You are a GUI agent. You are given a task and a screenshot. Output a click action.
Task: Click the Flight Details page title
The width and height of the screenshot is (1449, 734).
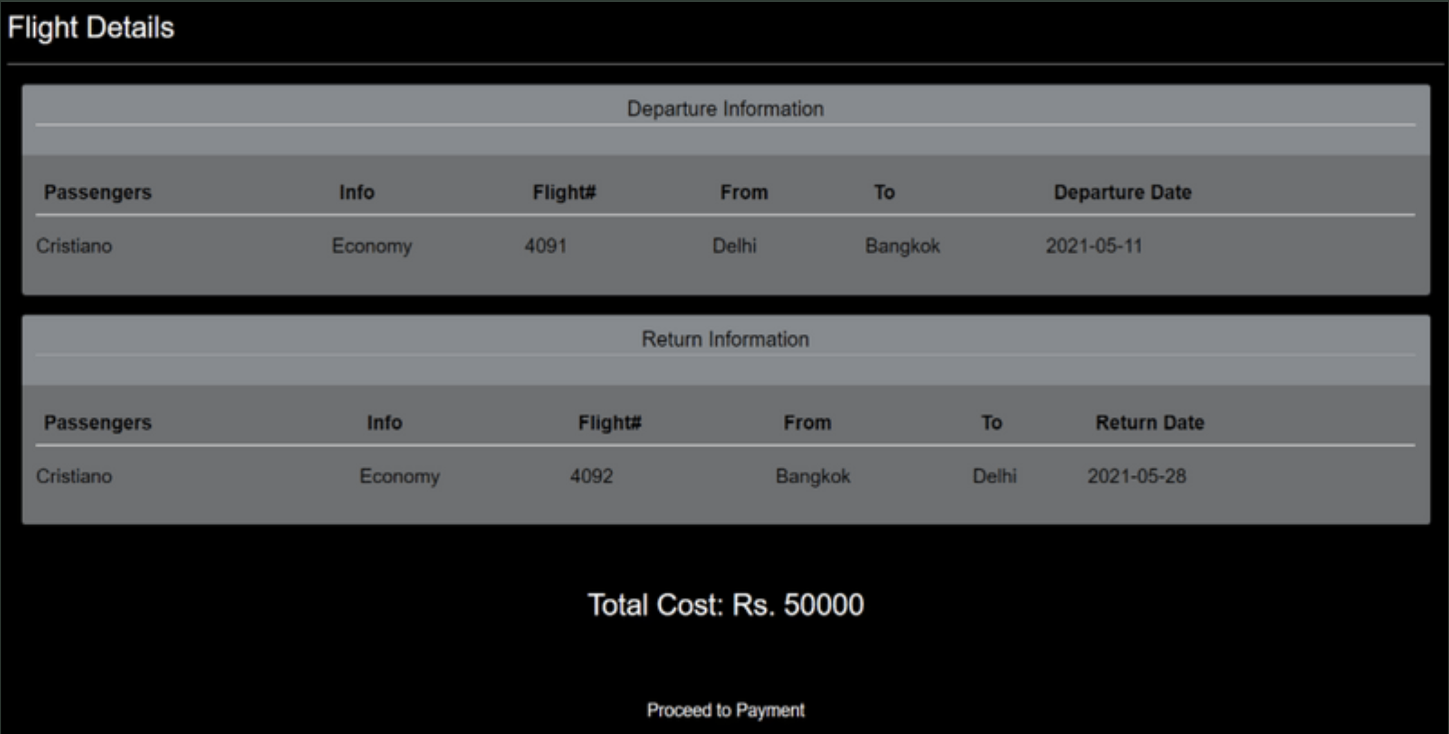point(91,27)
